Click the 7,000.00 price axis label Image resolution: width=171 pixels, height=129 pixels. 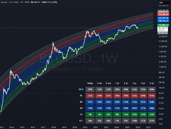162,51
